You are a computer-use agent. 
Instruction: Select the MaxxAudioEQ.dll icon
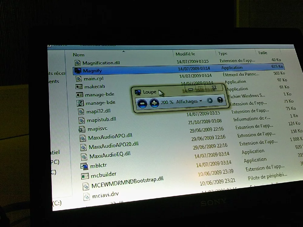pos(84,156)
